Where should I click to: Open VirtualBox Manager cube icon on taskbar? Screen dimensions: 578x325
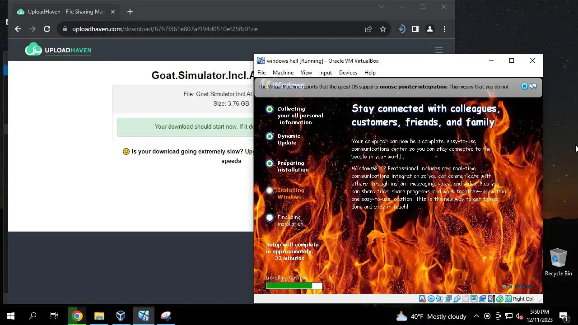click(121, 316)
